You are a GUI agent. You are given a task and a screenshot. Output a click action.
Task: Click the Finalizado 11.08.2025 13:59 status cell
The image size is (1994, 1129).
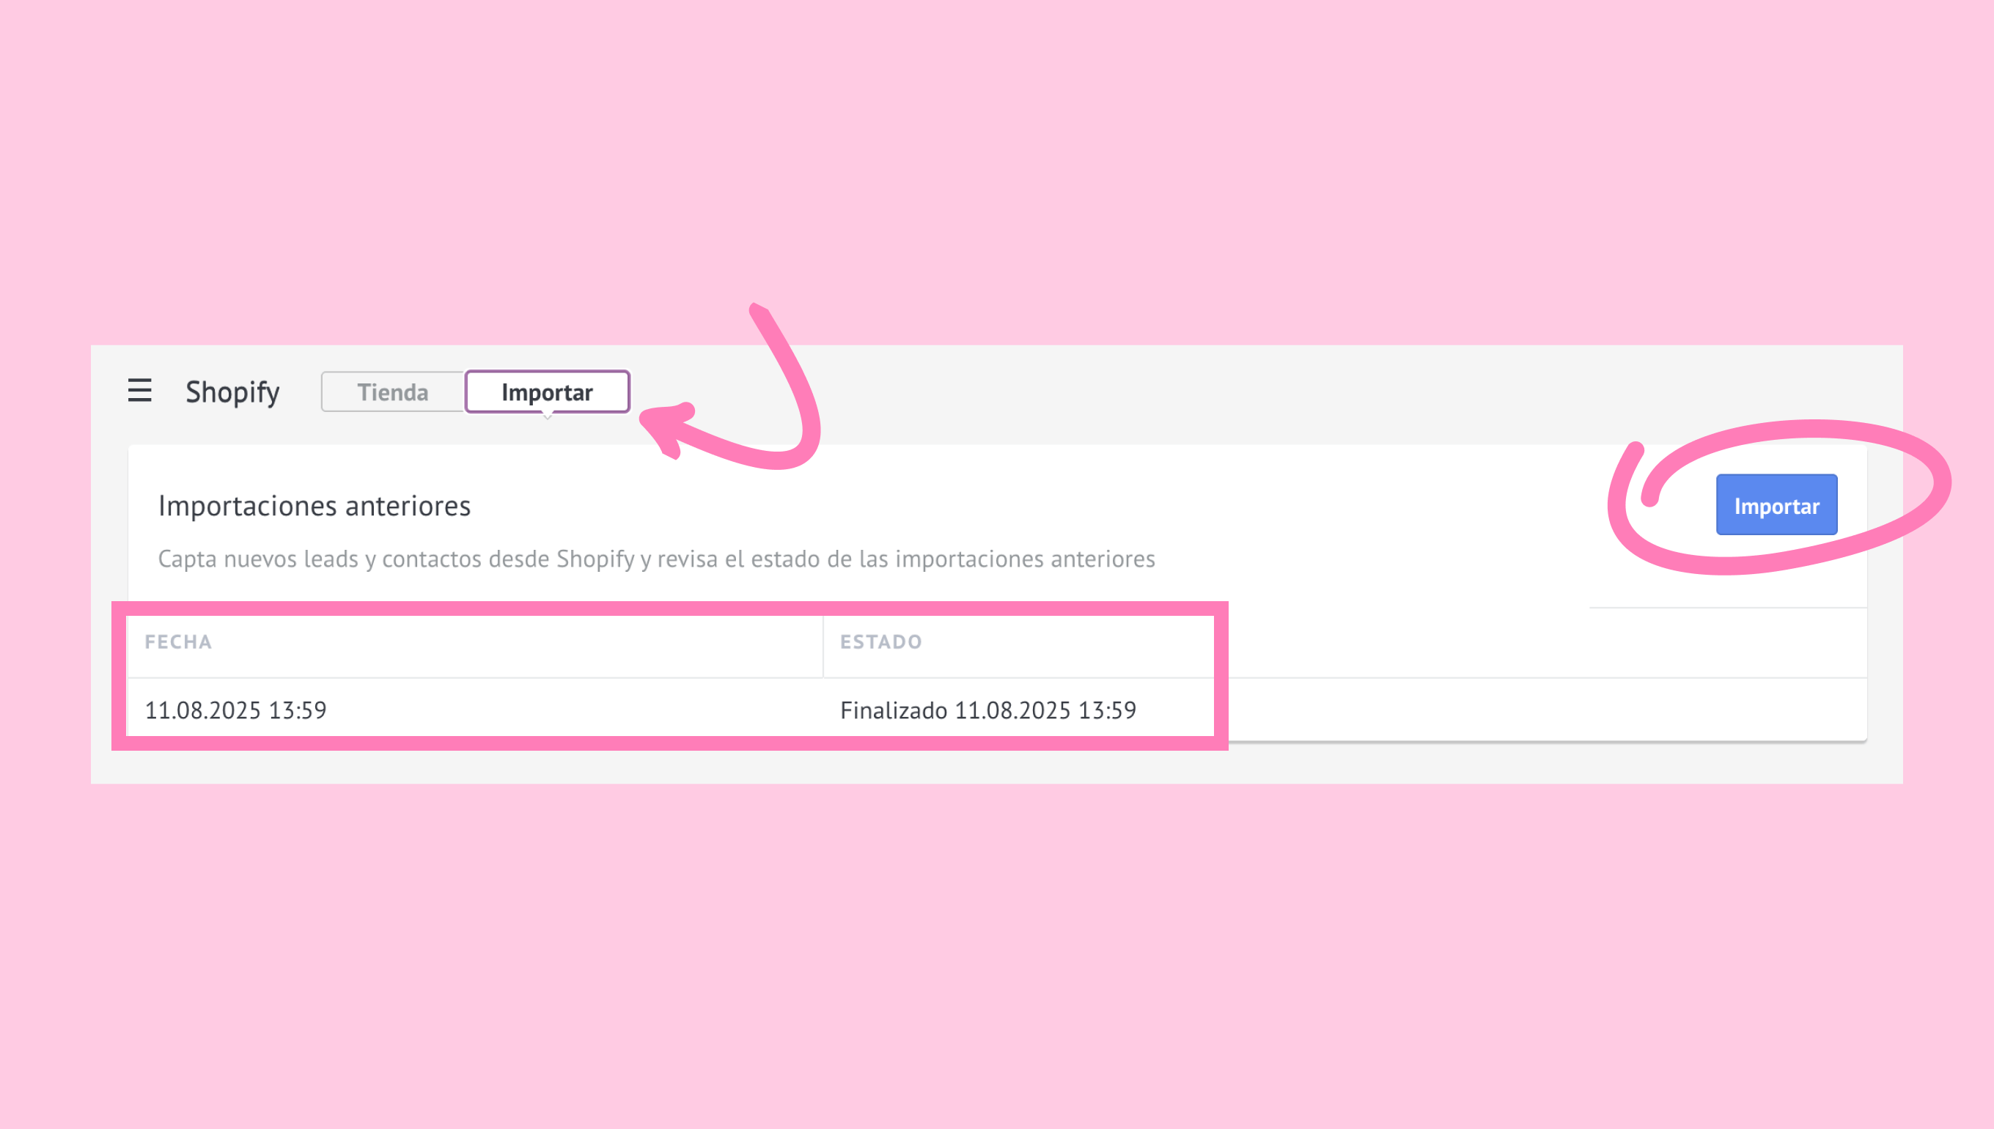pyautogui.click(x=988, y=710)
